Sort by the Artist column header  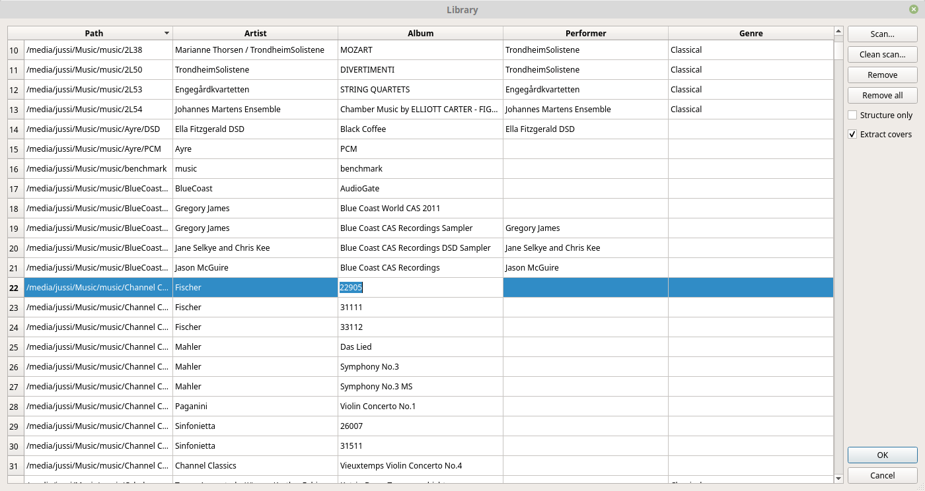pyautogui.click(x=255, y=33)
